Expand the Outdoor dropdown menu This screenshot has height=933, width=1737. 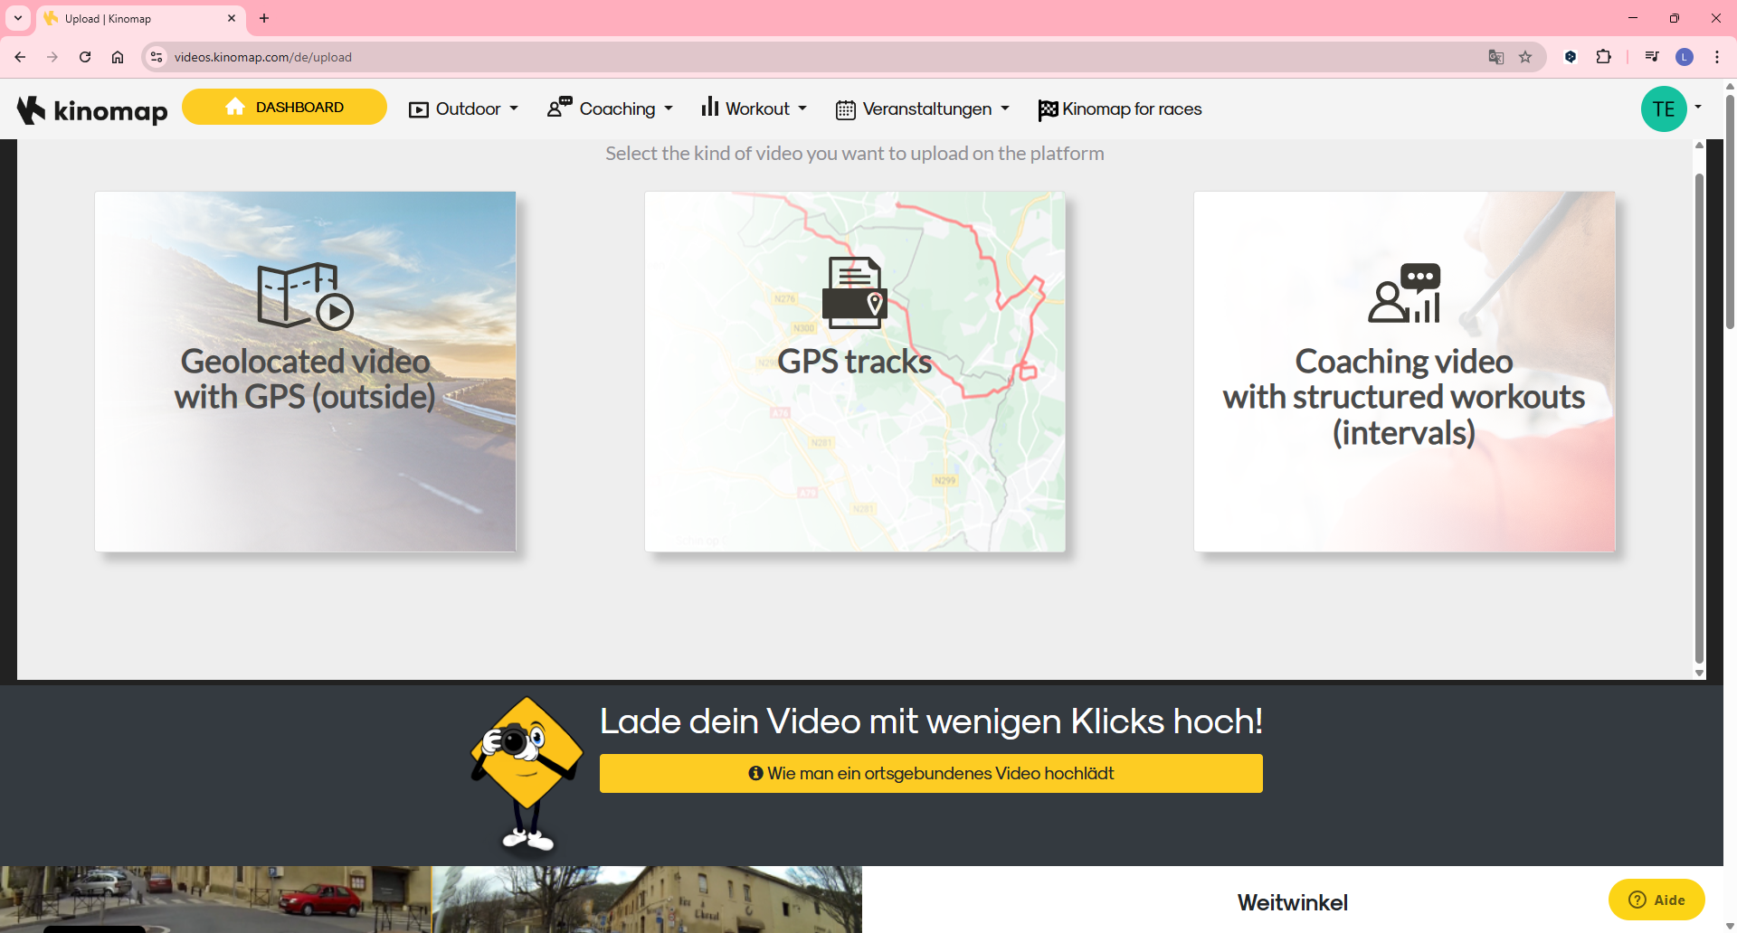pos(463,109)
